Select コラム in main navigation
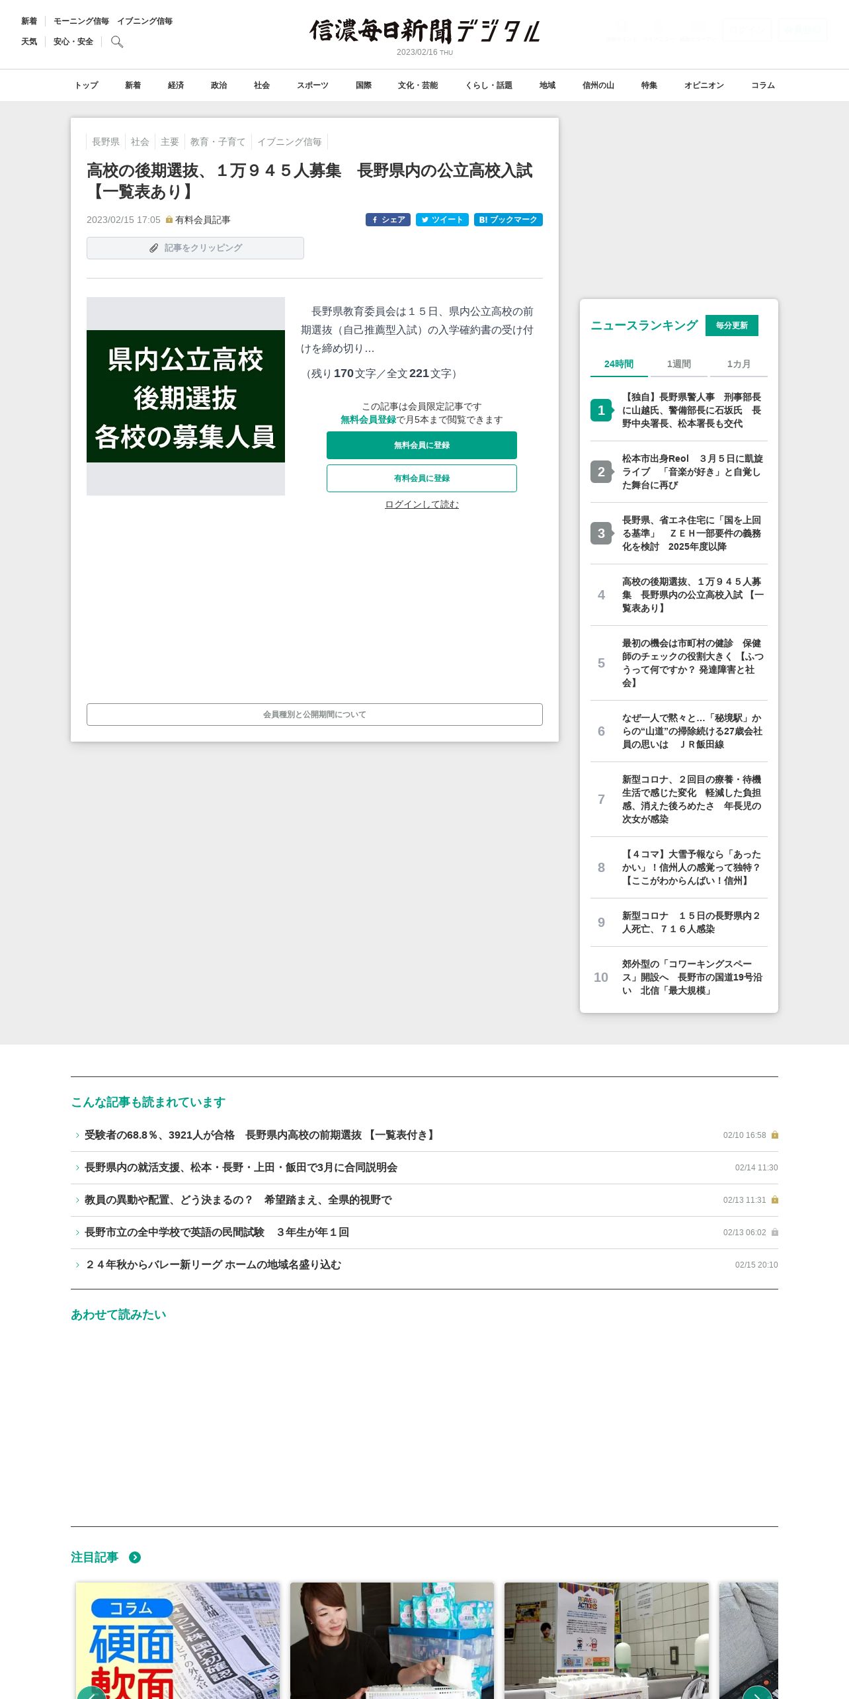This screenshot has width=849, height=1699. 763,85
